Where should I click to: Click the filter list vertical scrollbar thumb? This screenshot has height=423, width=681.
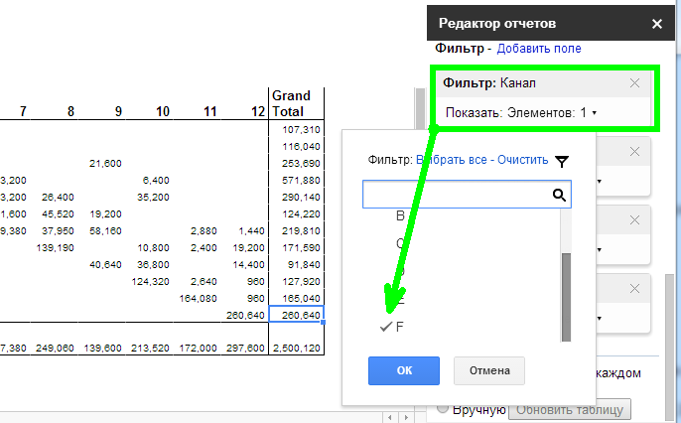pos(566,296)
